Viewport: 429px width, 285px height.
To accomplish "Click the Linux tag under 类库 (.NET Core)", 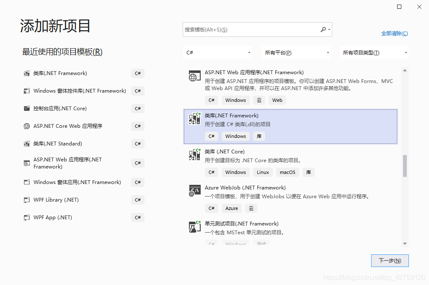I will [x=263, y=172].
